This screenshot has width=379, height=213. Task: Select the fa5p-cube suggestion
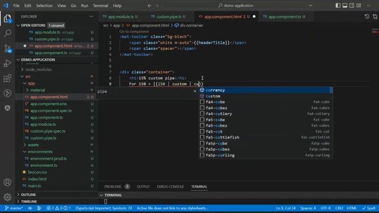(265, 143)
